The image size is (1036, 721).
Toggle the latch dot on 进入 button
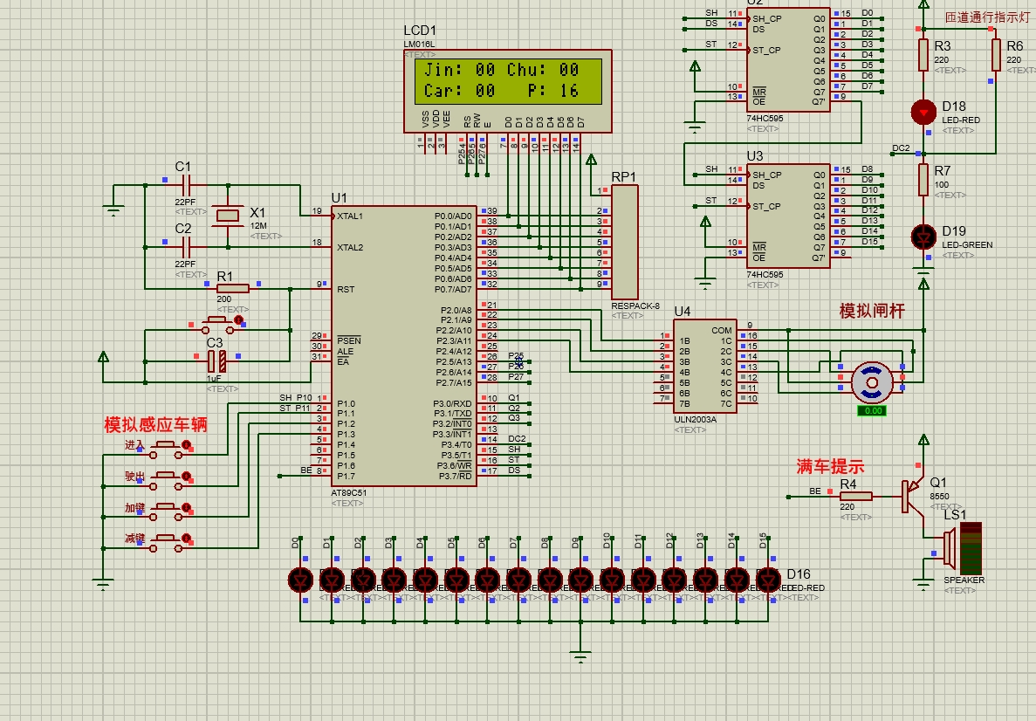coord(186,445)
